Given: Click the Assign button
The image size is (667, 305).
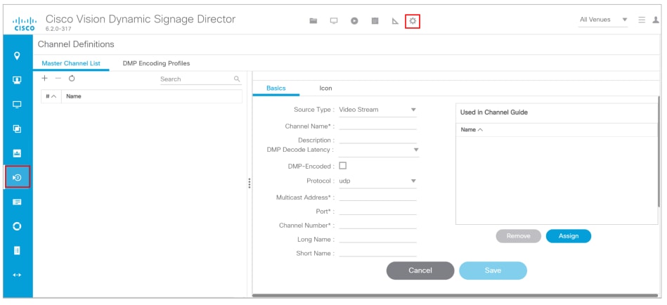Looking at the screenshot, I should tap(569, 236).
